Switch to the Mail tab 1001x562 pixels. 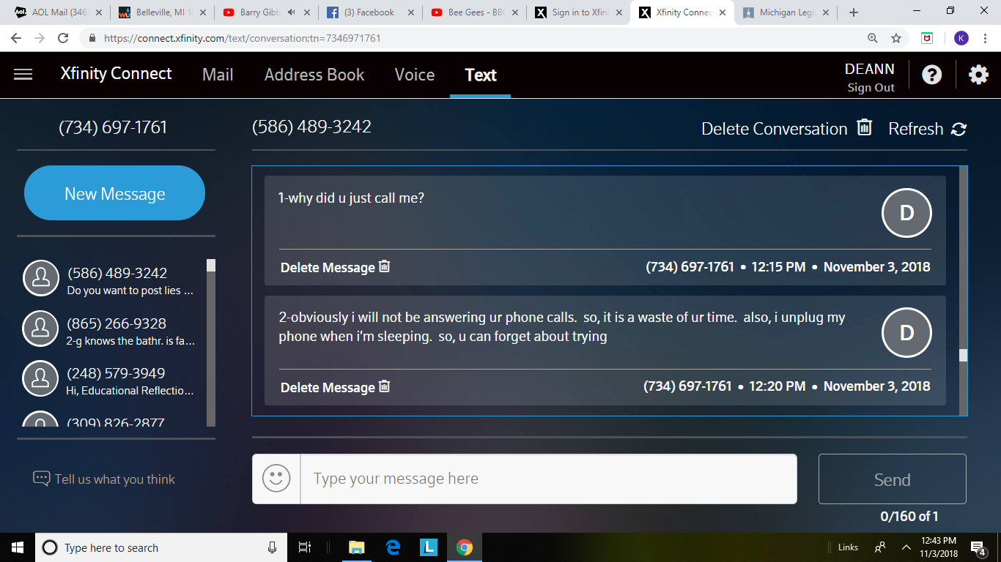218,75
